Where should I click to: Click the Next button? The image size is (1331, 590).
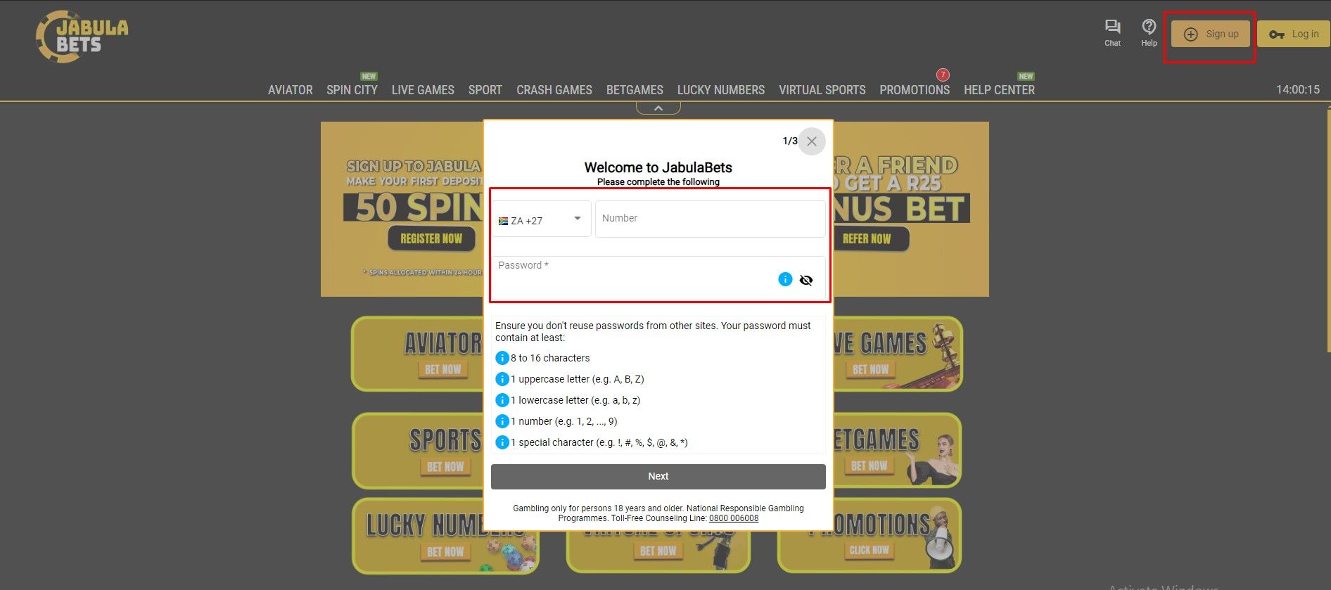[658, 476]
